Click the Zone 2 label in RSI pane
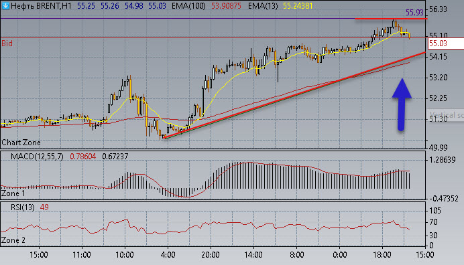464x265 pixels. click(x=13, y=240)
